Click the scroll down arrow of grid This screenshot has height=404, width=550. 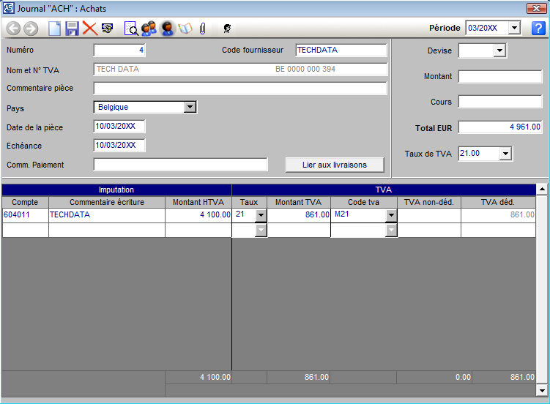click(542, 390)
